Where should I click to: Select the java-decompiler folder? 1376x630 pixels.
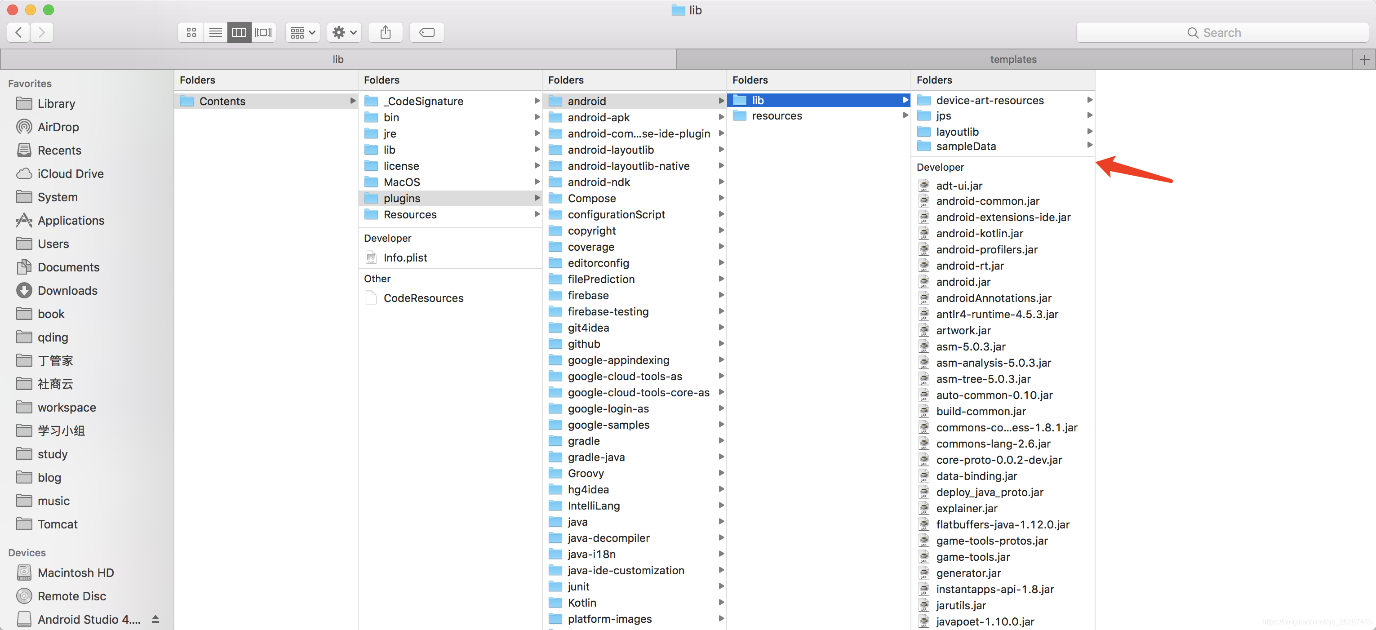[x=634, y=538]
